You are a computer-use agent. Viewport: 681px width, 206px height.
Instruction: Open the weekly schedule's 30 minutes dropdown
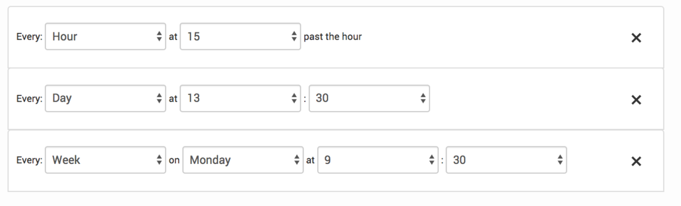pyautogui.click(x=507, y=161)
